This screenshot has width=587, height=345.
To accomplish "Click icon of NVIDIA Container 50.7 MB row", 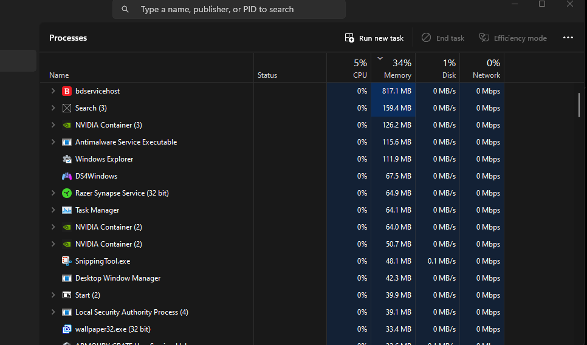I will click(x=67, y=244).
